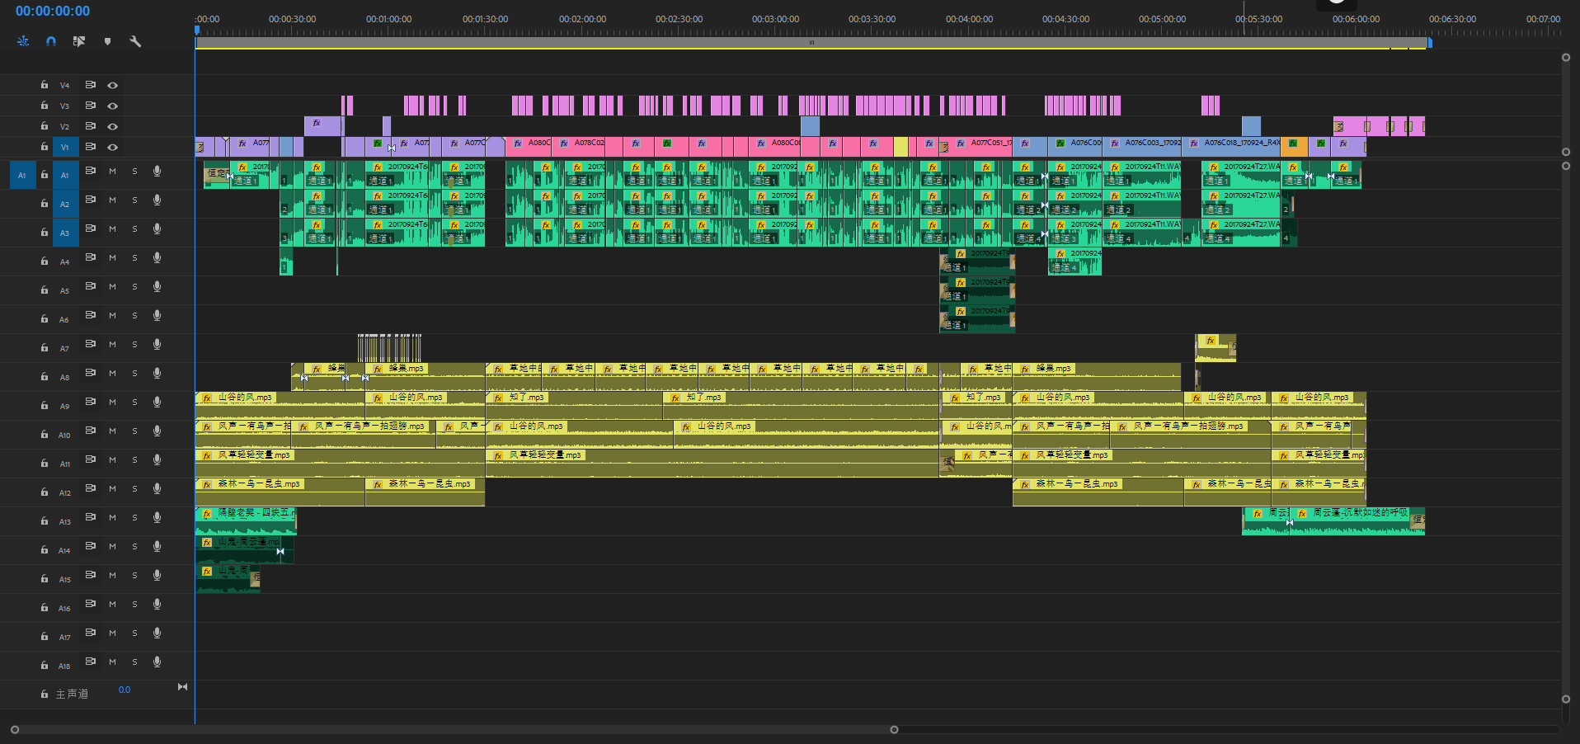1580x744 pixels.
Task: Hide track V2 using eye icon
Action: point(113,126)
